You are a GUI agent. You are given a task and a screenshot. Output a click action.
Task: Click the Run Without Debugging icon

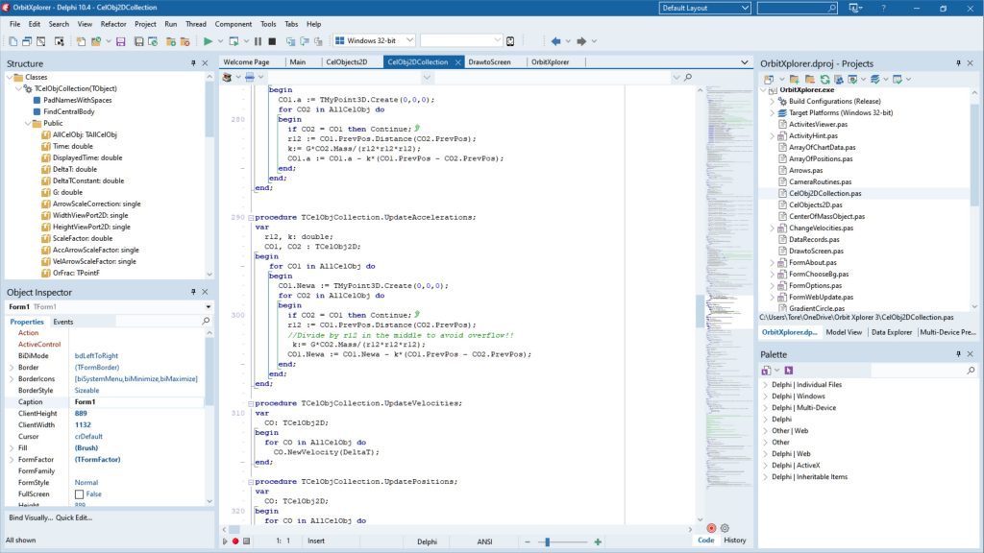234,41
